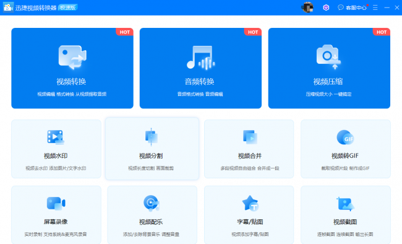Click 压缩视频大小 一键搞定 subtitle
Image resolution: width=402 pixels, height=244 pixels.
coord(328,94)
